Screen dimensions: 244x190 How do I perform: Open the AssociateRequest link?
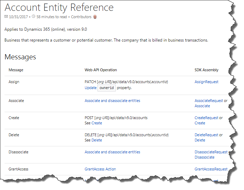208,101
